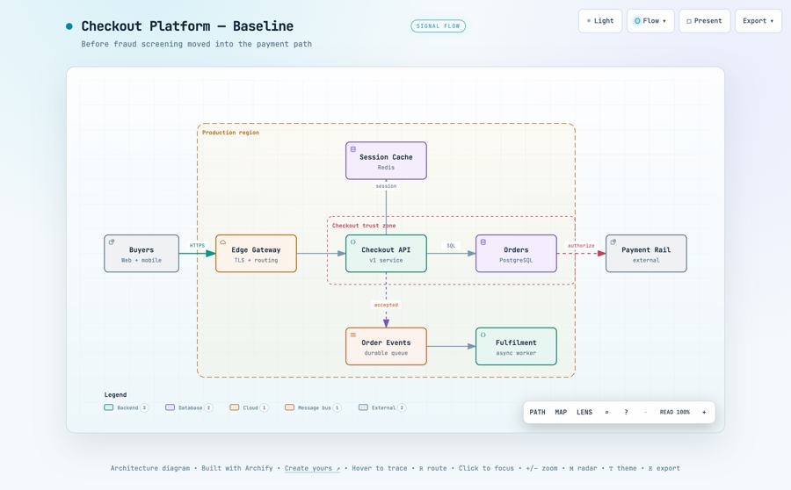Viewport: 791px width, 490px height.
Task: Activate LENS mode in the toolbar
Action: point(584,412)
